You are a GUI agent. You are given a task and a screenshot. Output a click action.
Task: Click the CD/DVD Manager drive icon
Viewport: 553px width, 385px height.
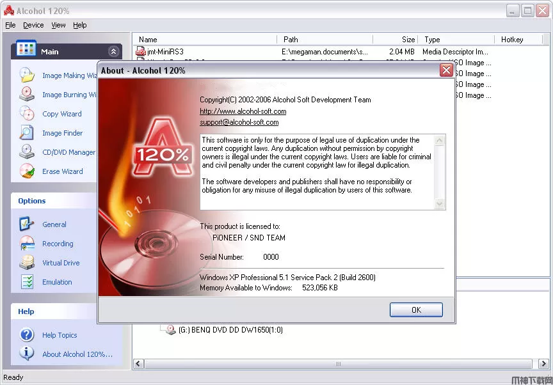click(27, 152)
